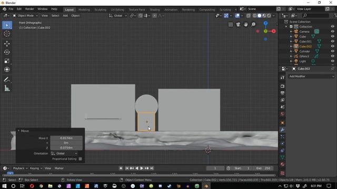
Task: Open Output properties tab
Action: pos(282,93)
